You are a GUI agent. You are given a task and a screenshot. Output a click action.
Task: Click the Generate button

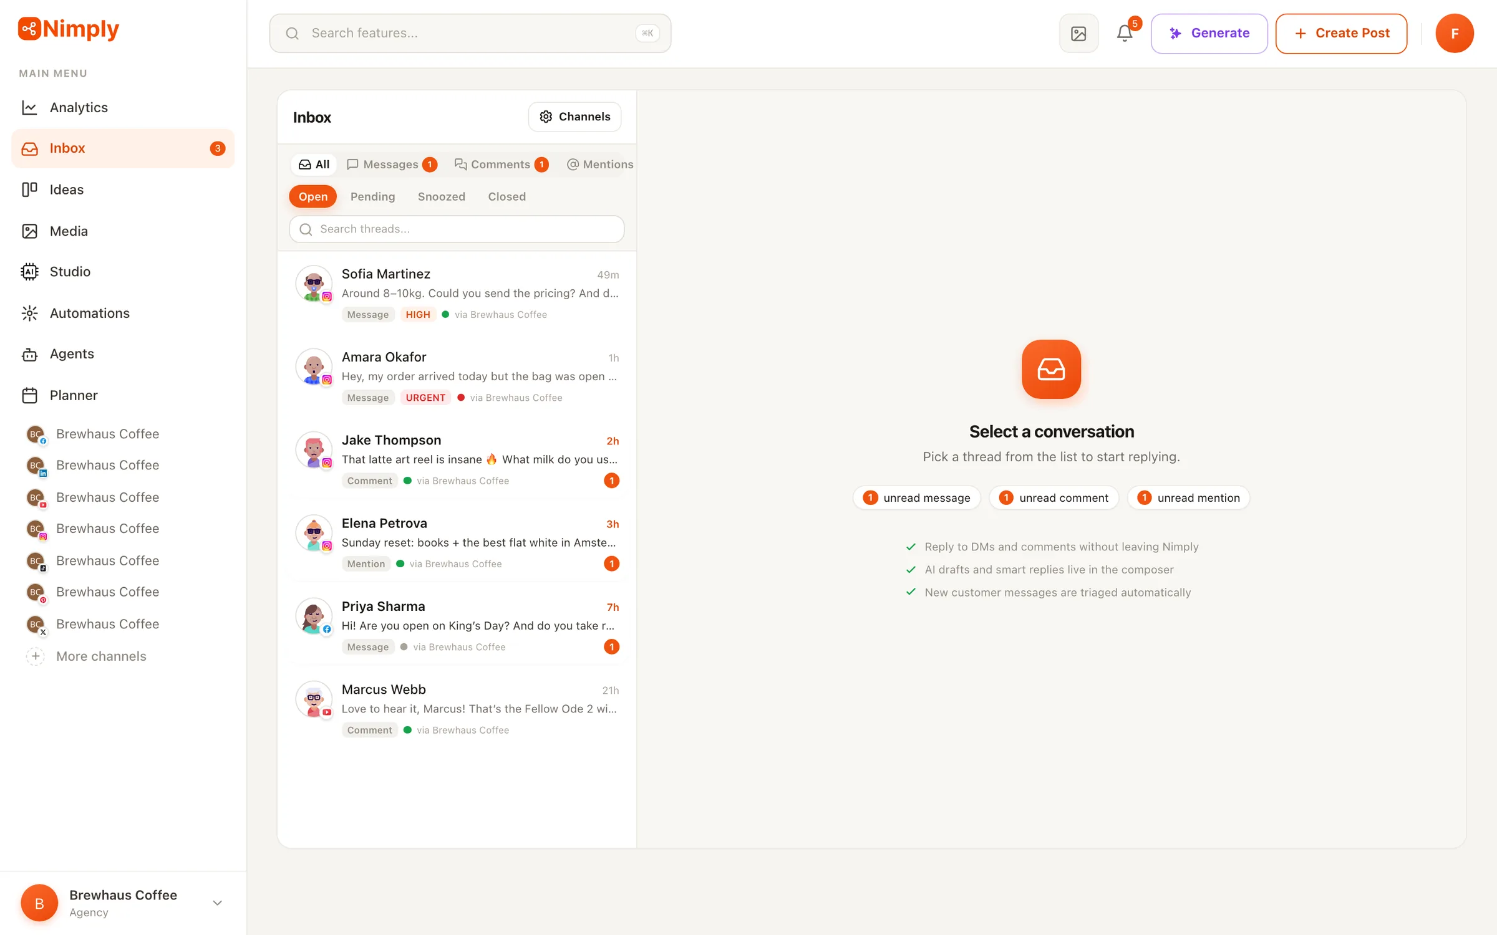pyautogui.click(x=1209, y=33)
